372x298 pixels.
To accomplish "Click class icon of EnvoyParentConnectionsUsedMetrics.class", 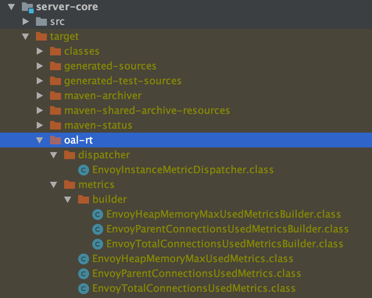I will coord(84,274).
